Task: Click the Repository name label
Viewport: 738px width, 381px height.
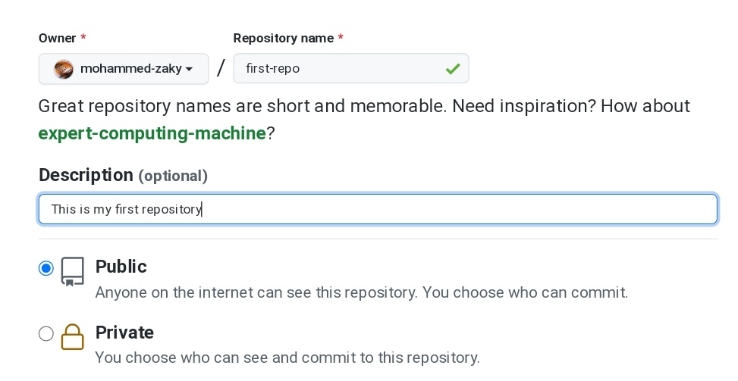Action: [x=284, y=38]
